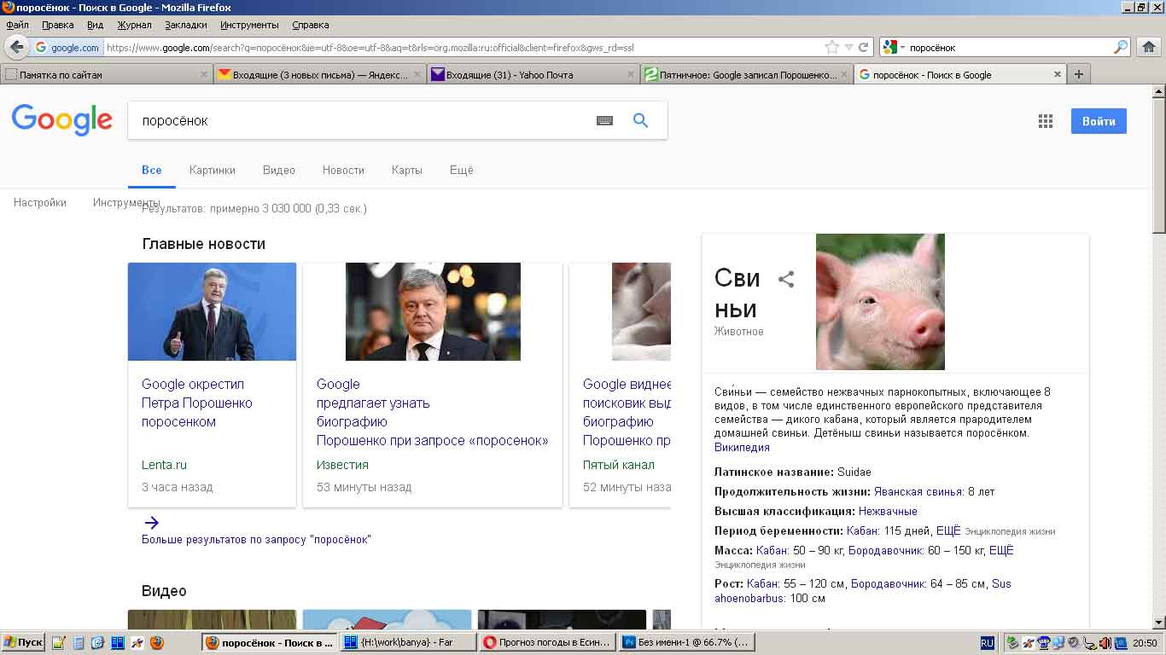Switch to the Видео results tab
Viewport: 1166px width, 655px height.
click(x=278, y=170)
